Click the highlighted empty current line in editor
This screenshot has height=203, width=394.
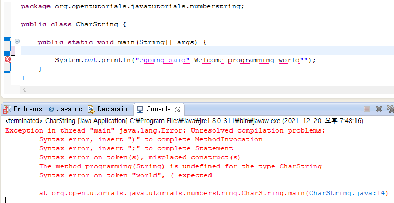click(x=207, y=51)
